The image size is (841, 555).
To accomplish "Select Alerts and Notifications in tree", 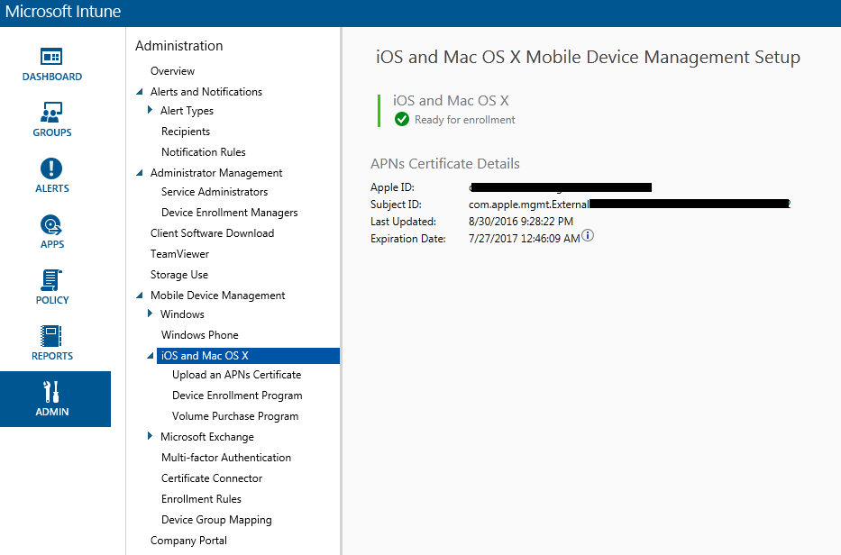I will click(x=206, y=92).
